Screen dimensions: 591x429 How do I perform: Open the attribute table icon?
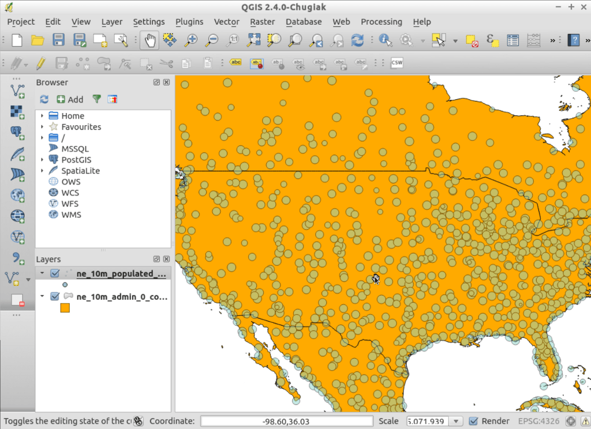point(513,40)
